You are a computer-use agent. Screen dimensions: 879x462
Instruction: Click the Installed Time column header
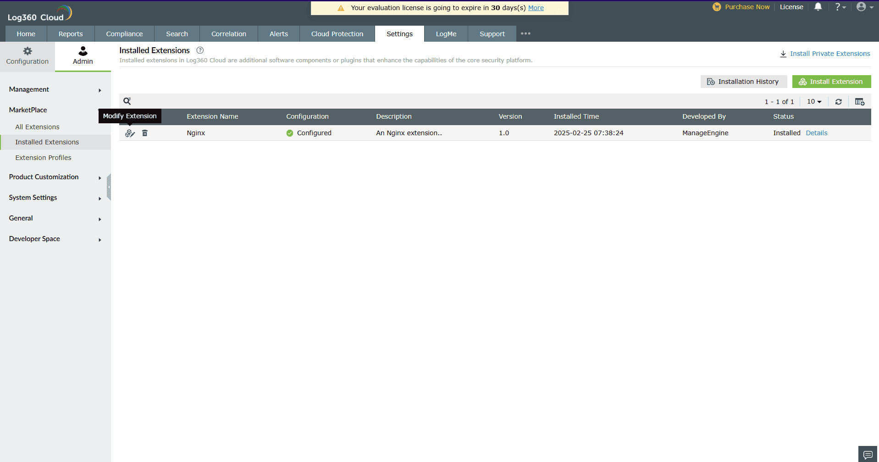coord(576,116)
